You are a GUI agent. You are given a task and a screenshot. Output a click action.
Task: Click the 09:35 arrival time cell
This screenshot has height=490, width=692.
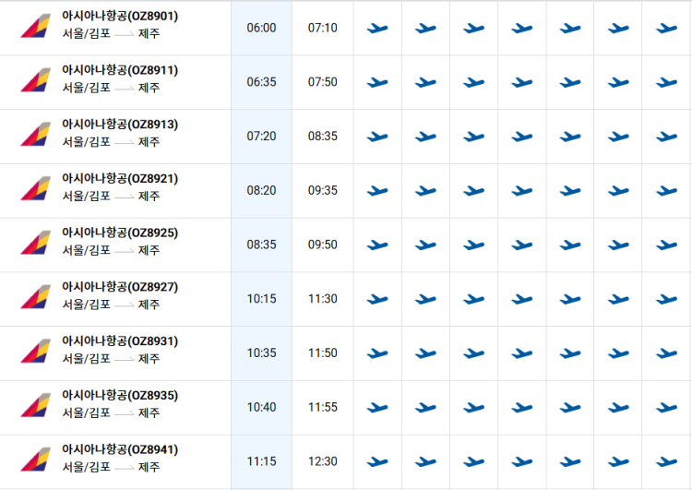(323, 191)
